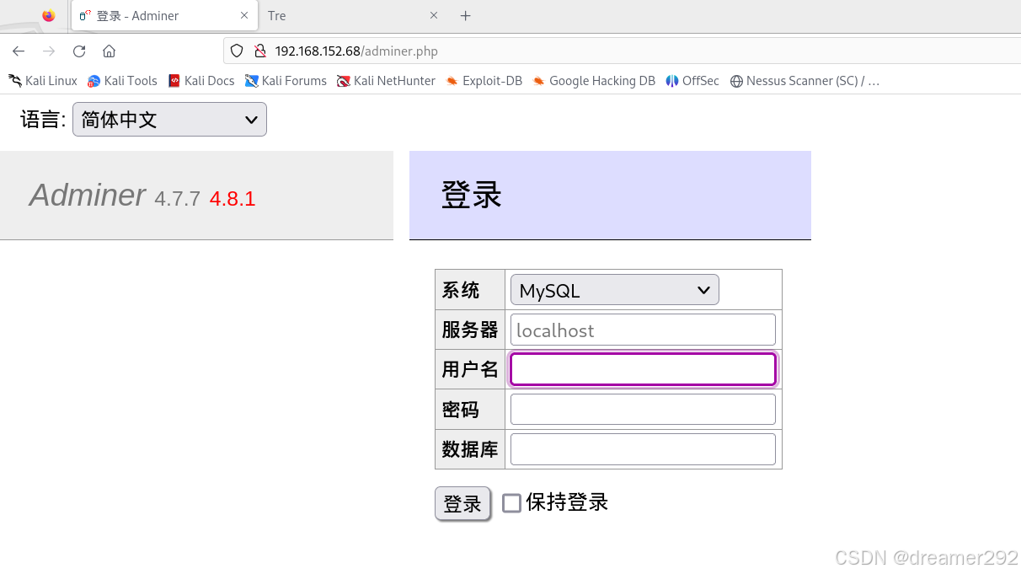Click the 登录 page heading
This screenshot has width=1021, height=574.
tap(472, 195)
